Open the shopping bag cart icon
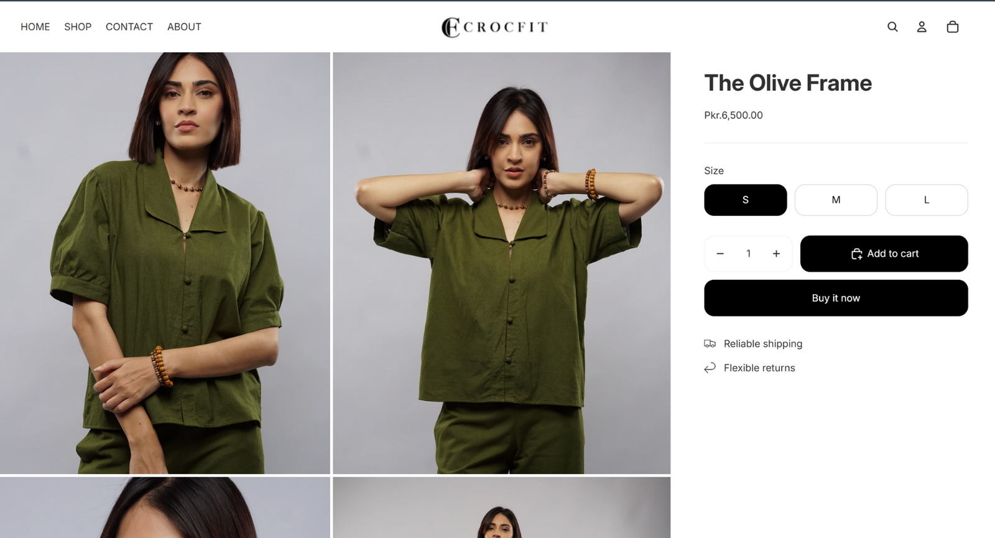 click(952, 27)
